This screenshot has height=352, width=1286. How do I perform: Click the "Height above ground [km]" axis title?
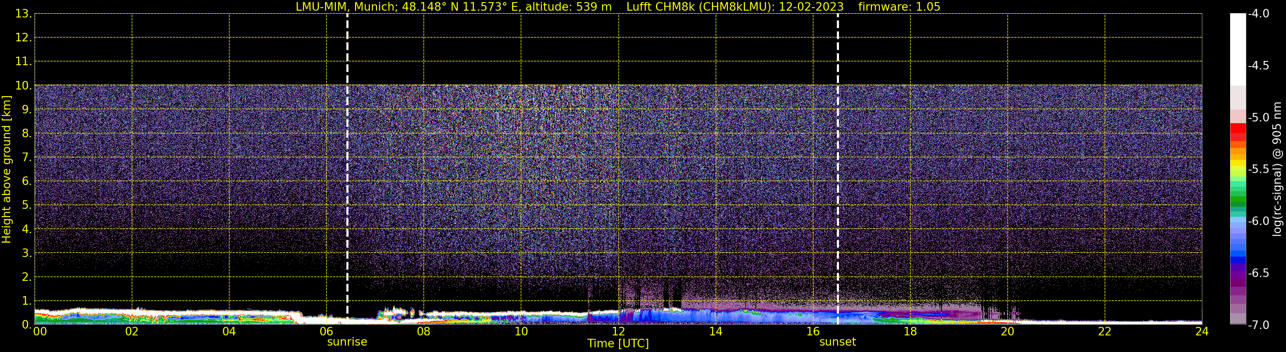click(x=6, y=169)
